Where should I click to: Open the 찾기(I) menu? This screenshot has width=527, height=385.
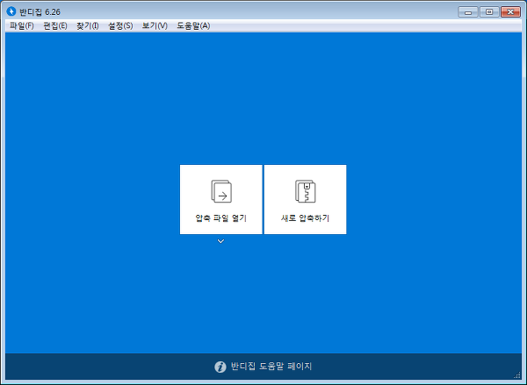87,25
